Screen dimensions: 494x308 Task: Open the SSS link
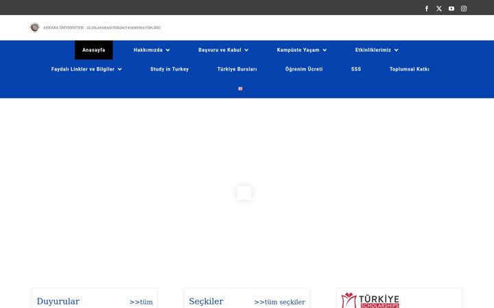click(x=356, y=69)
